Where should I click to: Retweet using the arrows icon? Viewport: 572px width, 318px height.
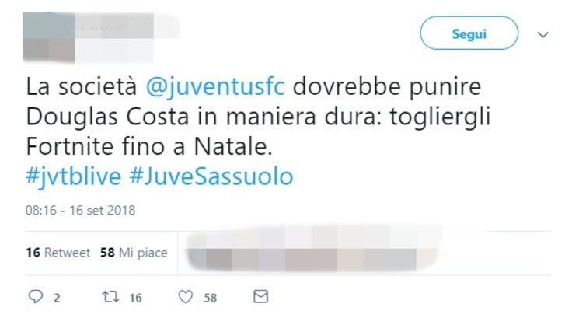pyautogui.click(x=110, y=297)
